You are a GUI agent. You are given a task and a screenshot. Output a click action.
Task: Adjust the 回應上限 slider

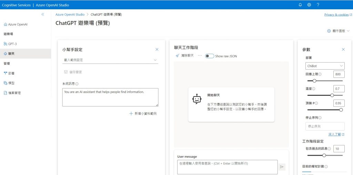click(325, 81)
